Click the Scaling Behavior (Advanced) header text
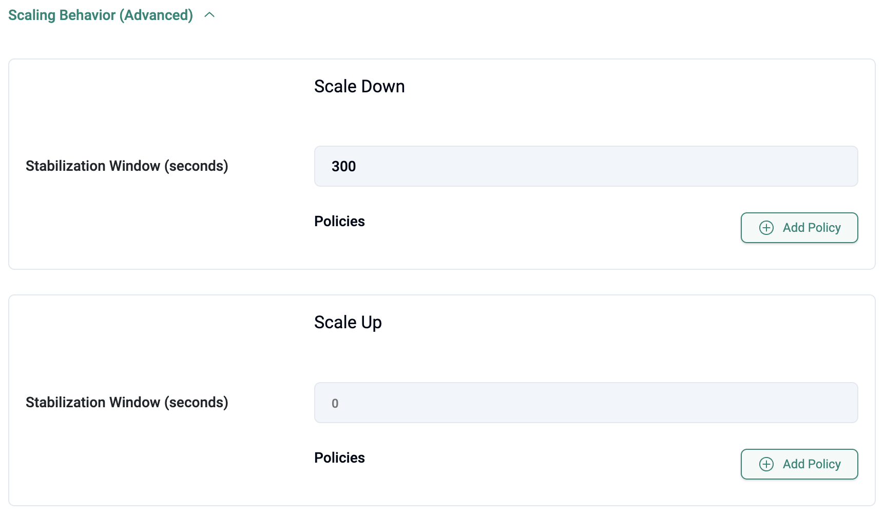The width and height of the screenshot is (884, 517). pos(100,15)
